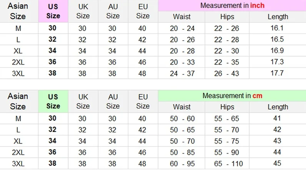Select the green "US Size" header cell

(x=53, y=101)
